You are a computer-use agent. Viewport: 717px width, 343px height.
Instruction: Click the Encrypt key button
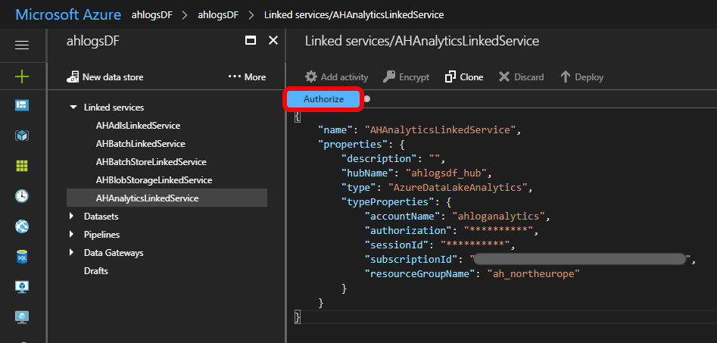[x=406, y=76]
